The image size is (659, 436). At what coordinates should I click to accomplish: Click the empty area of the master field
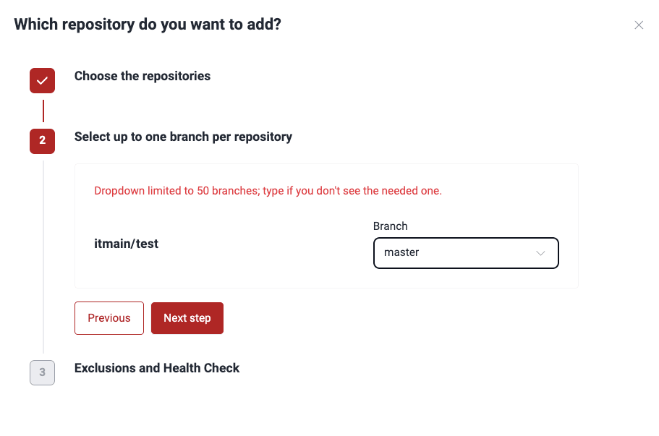tap(475, 253)
